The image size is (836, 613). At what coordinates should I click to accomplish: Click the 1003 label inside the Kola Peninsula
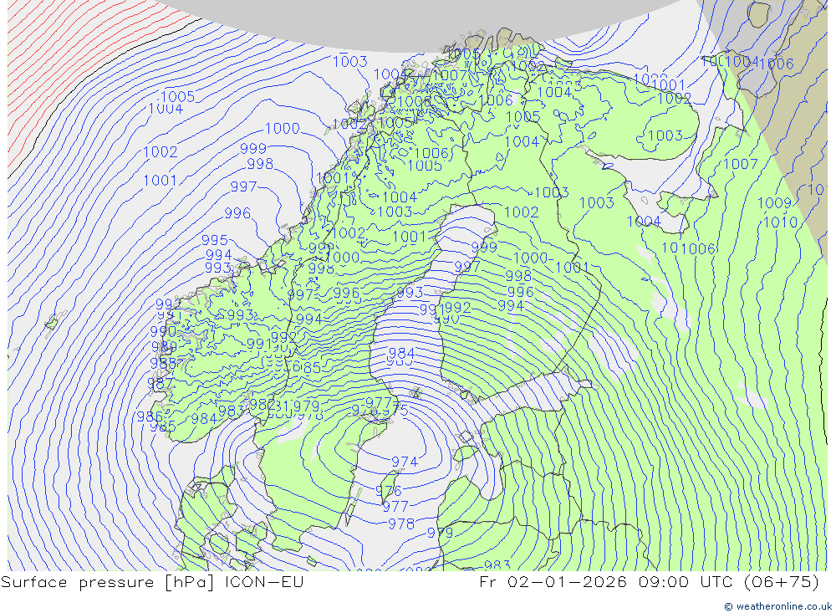(665, 135)
